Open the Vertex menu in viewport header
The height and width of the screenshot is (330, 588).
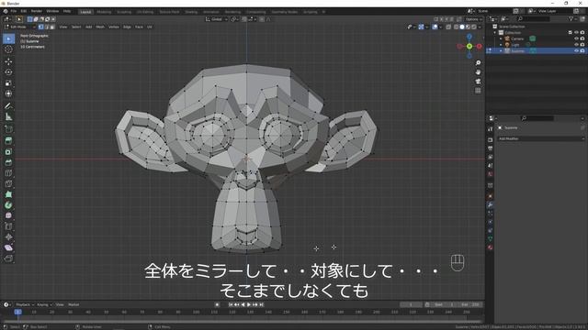tap(114, 27)
